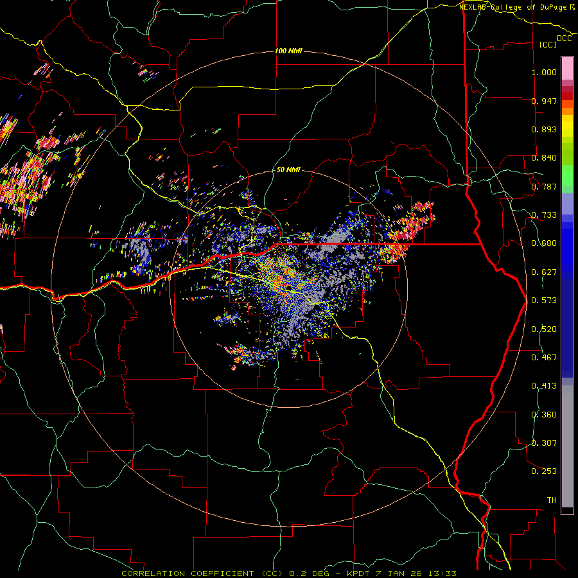Select the 0.573 scale value
Image resolution: width=578 pixels, height=578 pixels.
[x=544, y=301]
